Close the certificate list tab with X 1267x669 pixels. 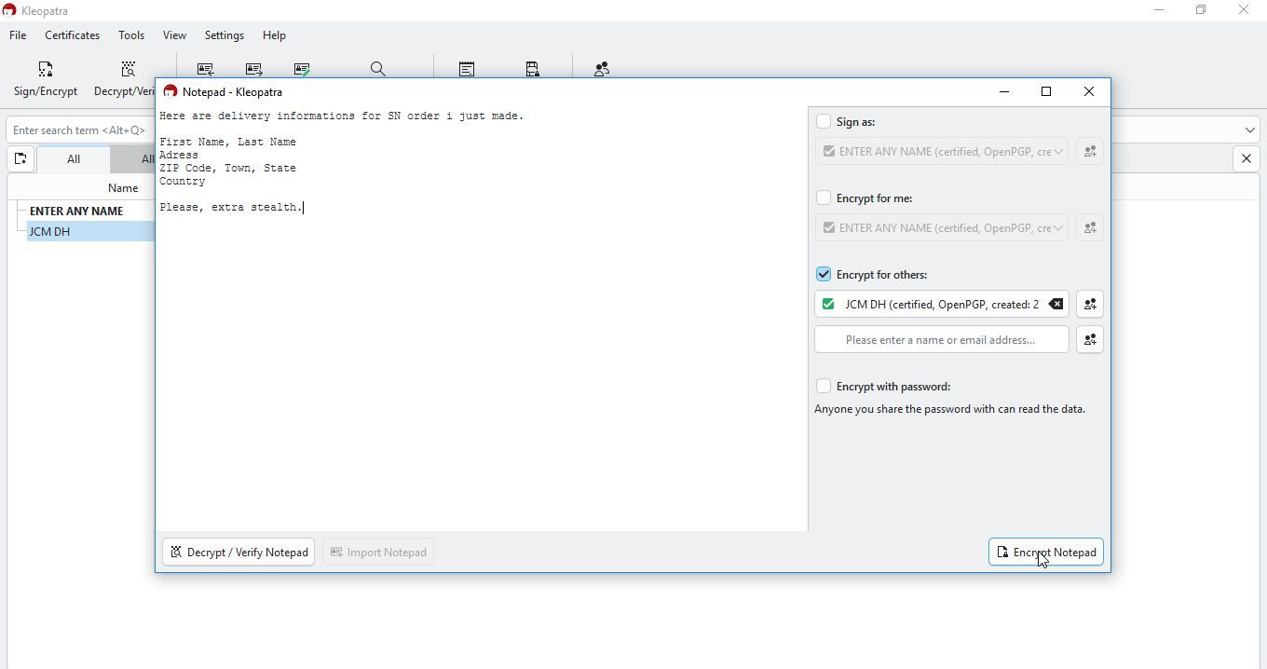(1247, 159)
